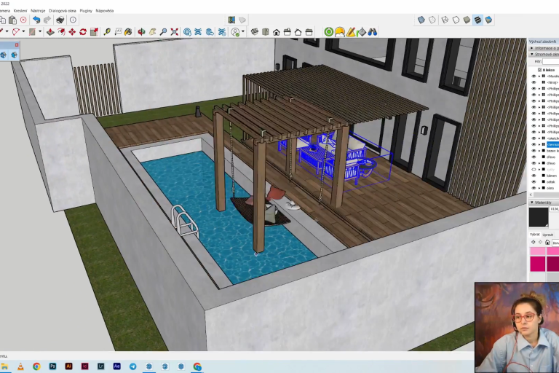Click the Paint Bucket tool
The image size is (559, 373).
129,32
